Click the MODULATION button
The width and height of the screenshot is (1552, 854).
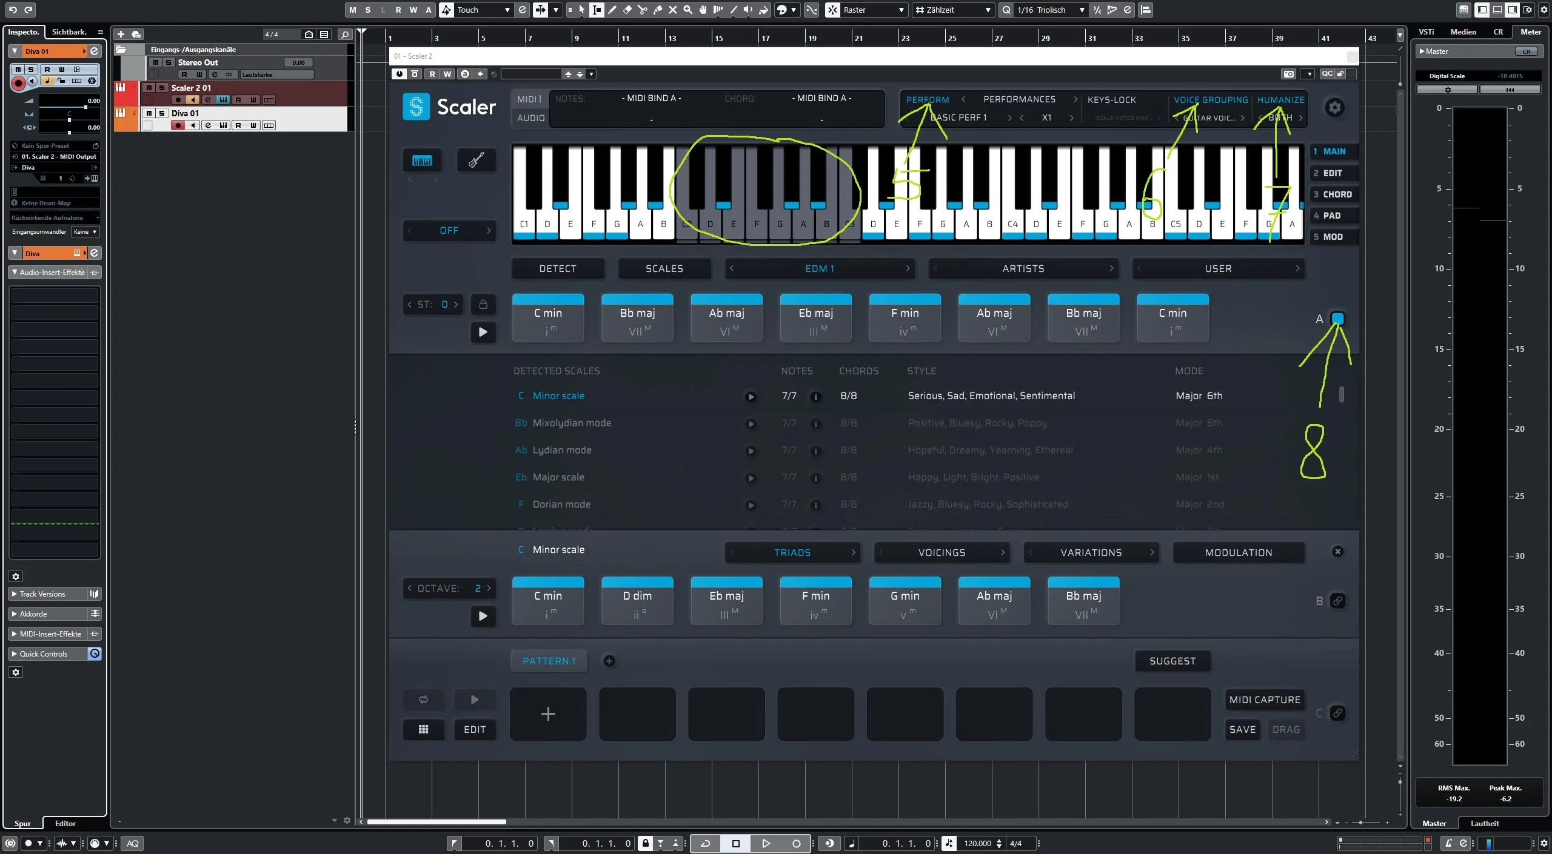click(1239, 552)
